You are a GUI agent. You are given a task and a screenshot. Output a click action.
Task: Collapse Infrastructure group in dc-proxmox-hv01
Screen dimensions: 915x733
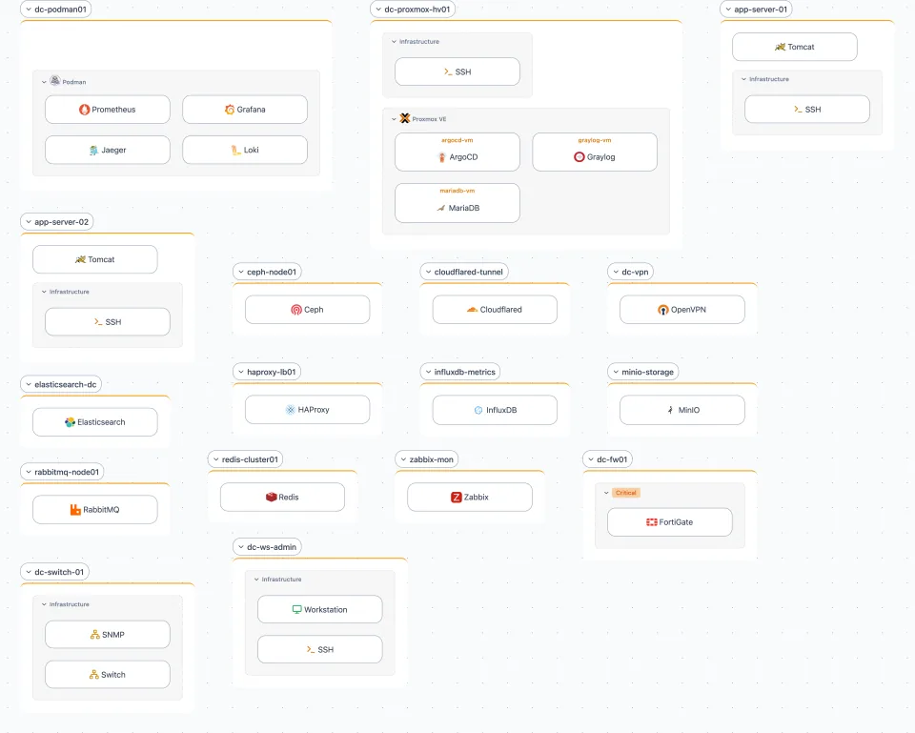394,41
